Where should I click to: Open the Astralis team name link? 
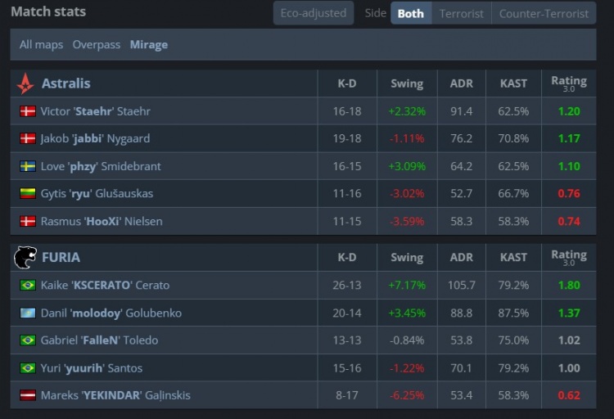[65, 83]
